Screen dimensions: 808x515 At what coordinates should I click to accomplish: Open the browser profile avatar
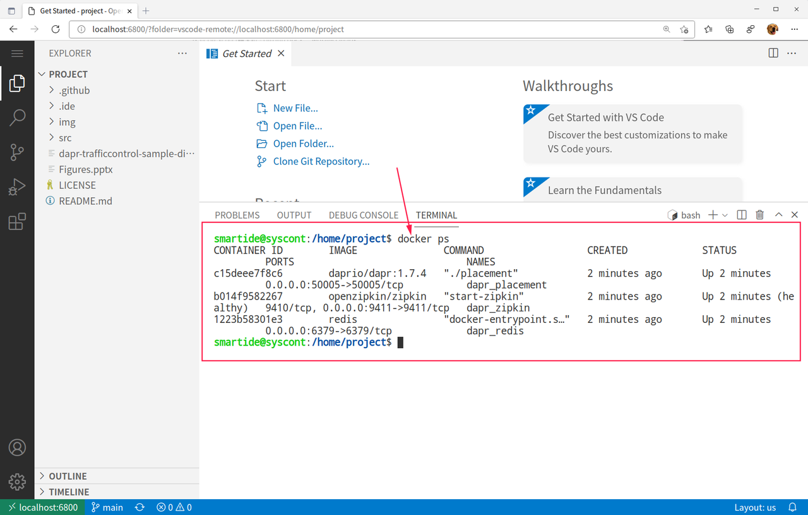(x=772, y=29)
